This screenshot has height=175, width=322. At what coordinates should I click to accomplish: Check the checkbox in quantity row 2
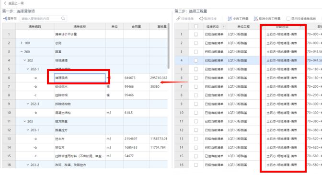tap(196, 43)
